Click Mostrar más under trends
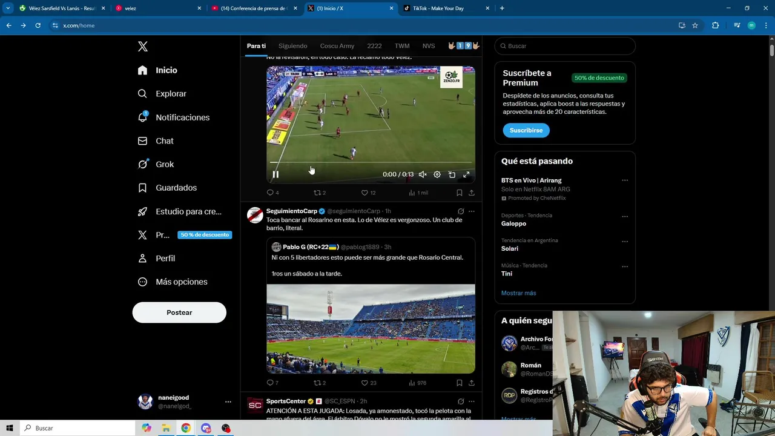Screen dimensions: 775x436 pyautogui.click(x=518, y=293)
